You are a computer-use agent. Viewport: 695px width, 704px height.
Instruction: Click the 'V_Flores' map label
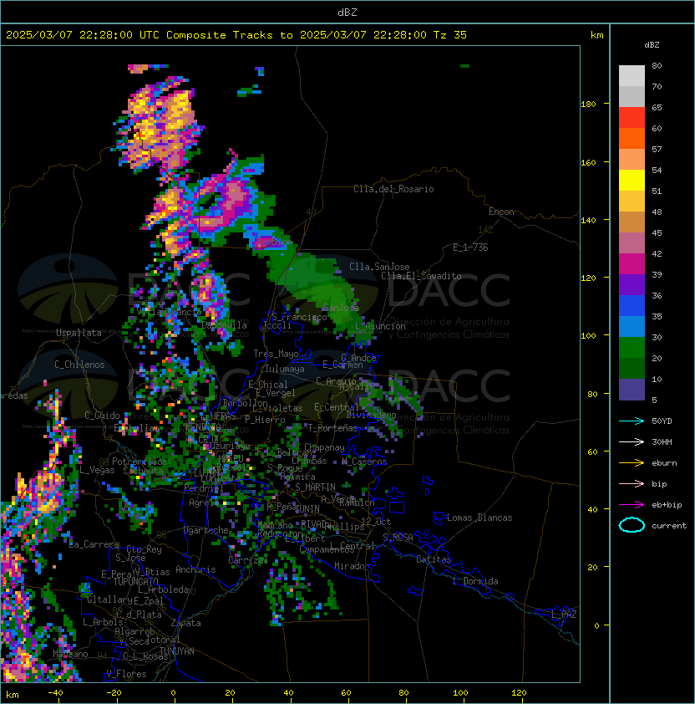point(126,674)
